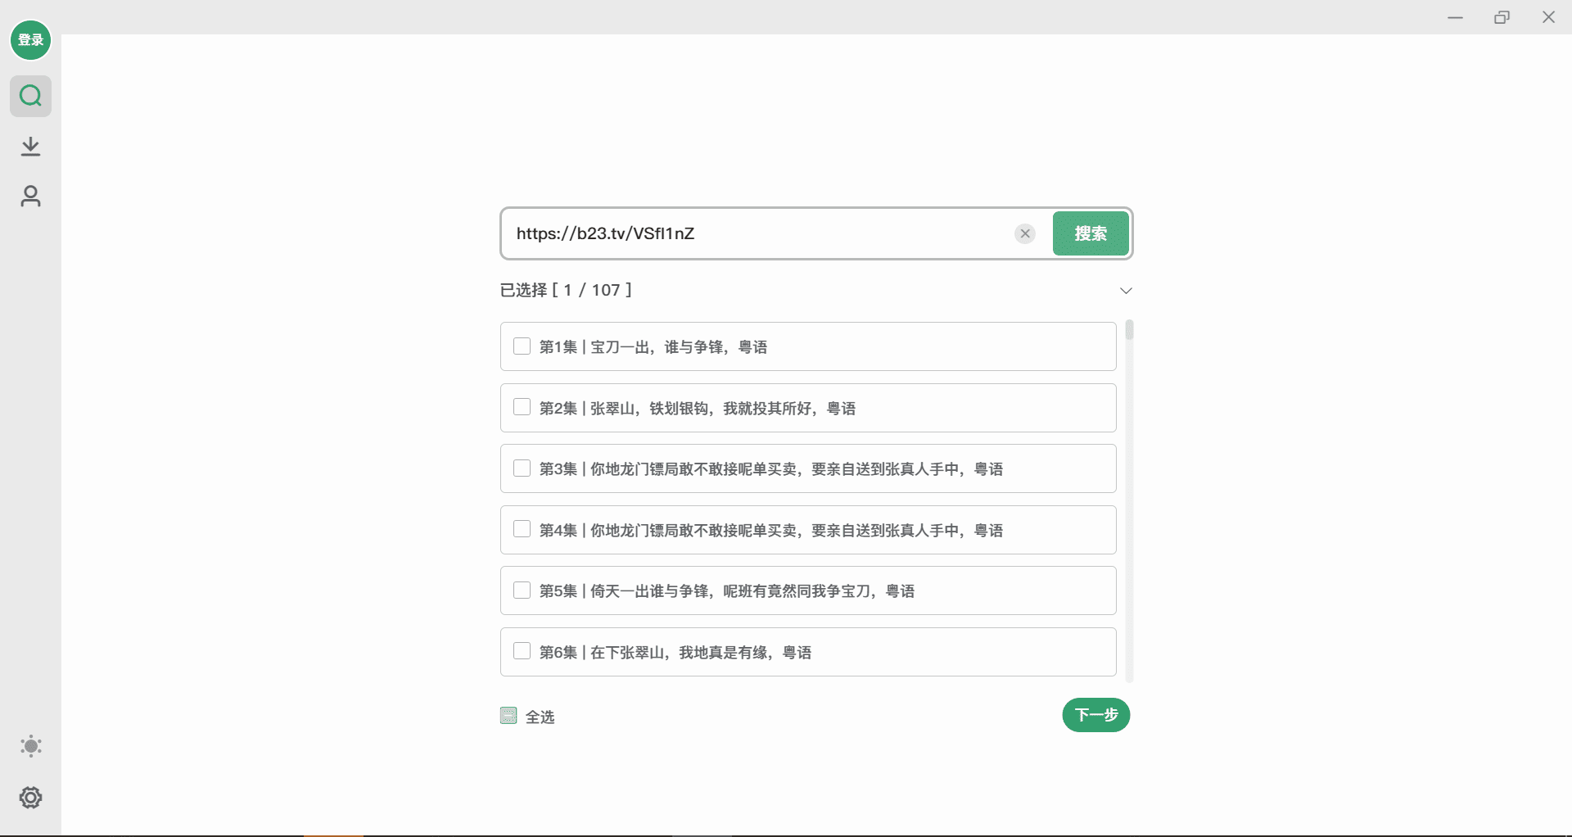This screenshot has width=1572, height=837.
Task: Select the search tool in the sidebar
Action: pyautogui.click(x=30, y=96)
